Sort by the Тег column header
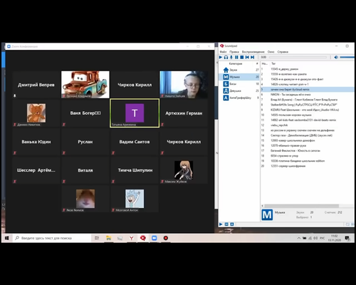The width and height of the screenshot is (356, 285). click(x=273, y=63)
